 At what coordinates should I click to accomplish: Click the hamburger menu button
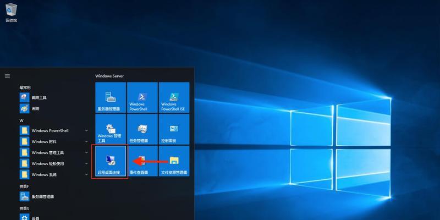[x=8, y=76]
